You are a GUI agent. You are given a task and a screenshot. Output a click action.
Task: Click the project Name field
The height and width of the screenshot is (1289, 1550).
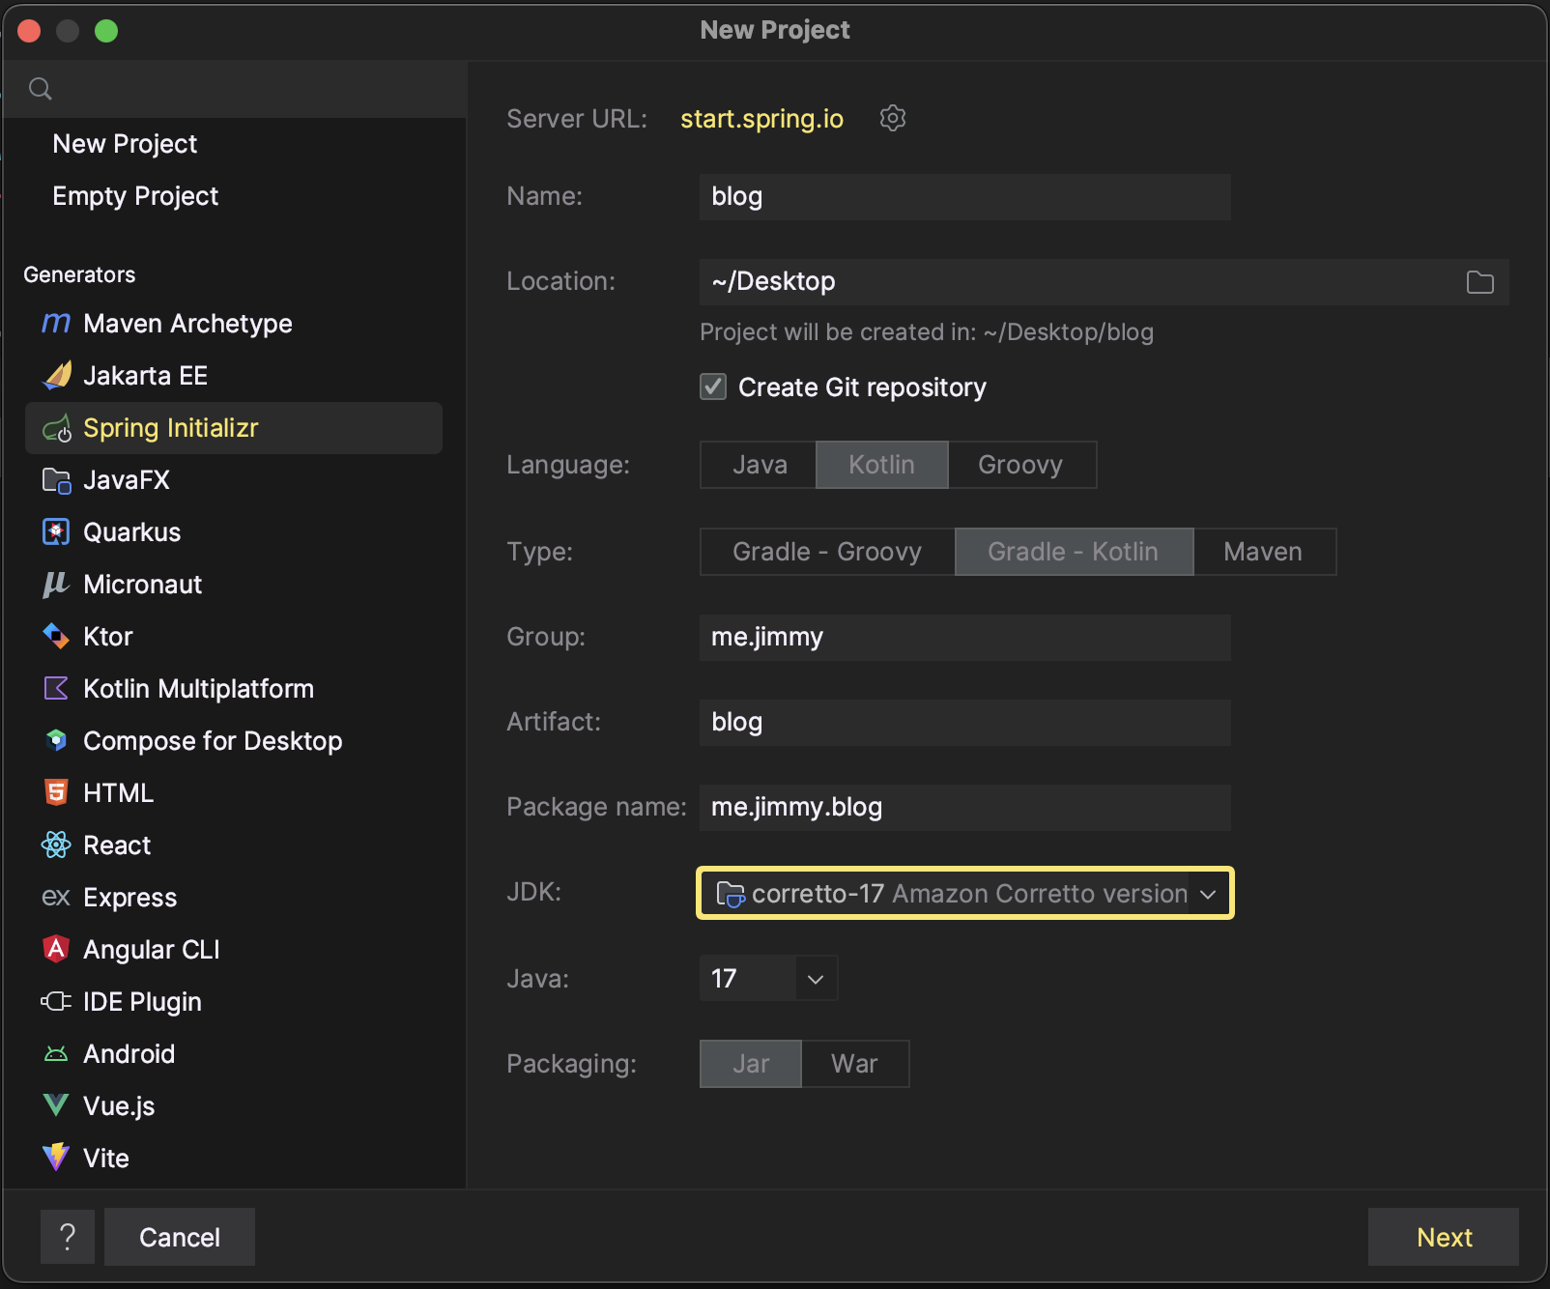tap(965, 197)
